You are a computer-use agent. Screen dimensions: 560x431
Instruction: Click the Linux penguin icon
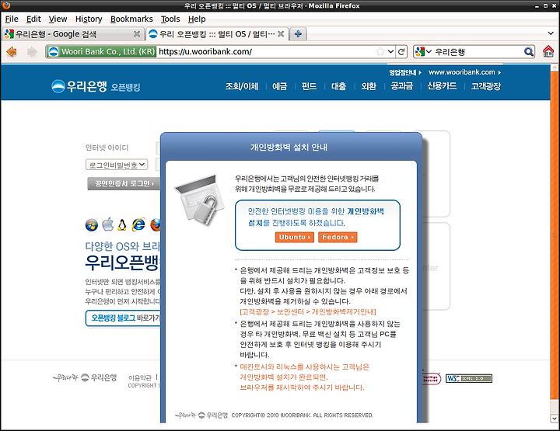point(122,224)
